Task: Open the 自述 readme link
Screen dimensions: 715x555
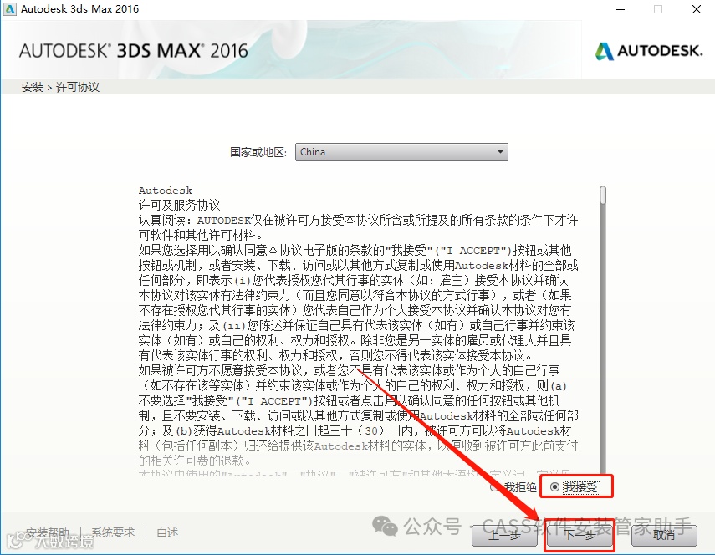Action: point(167,532)
